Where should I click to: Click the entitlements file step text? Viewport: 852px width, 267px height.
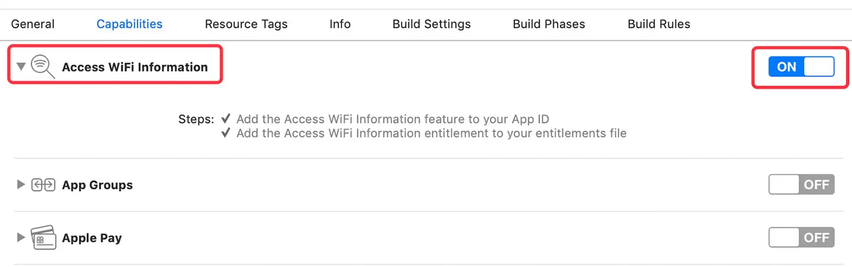coord(432,134)
